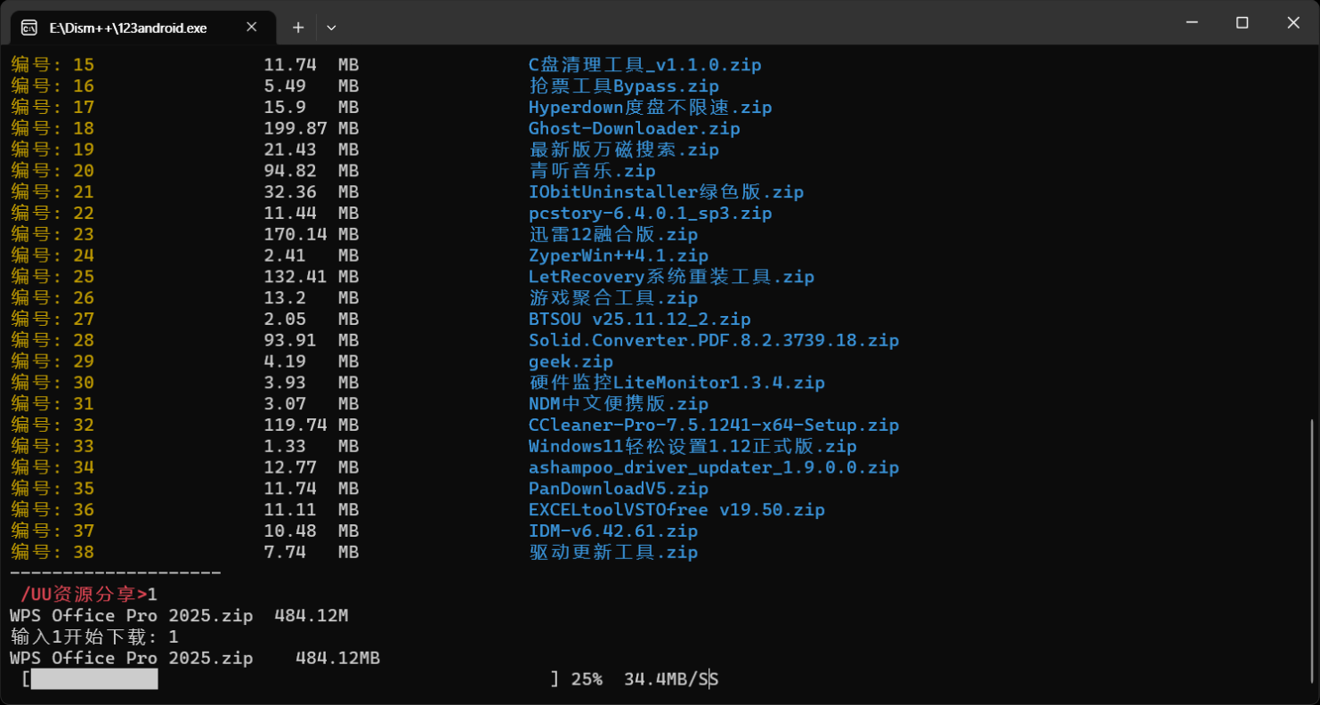Click the empty title bar area

pyautogui.click(x=757, y=24)
